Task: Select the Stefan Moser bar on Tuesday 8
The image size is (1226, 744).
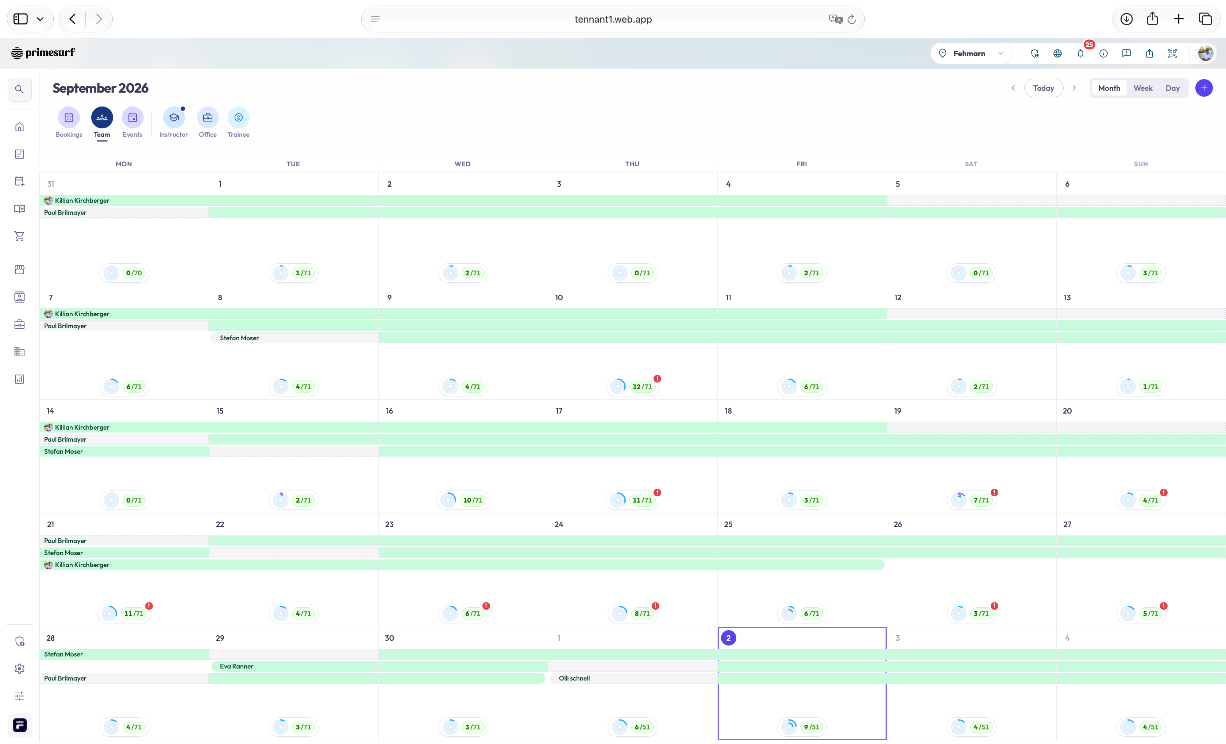Action: 294,338
